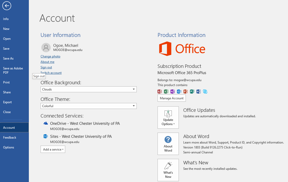288x182 pixels.
Task: Open the Skype for Business icon
Action: click(205, 92)
